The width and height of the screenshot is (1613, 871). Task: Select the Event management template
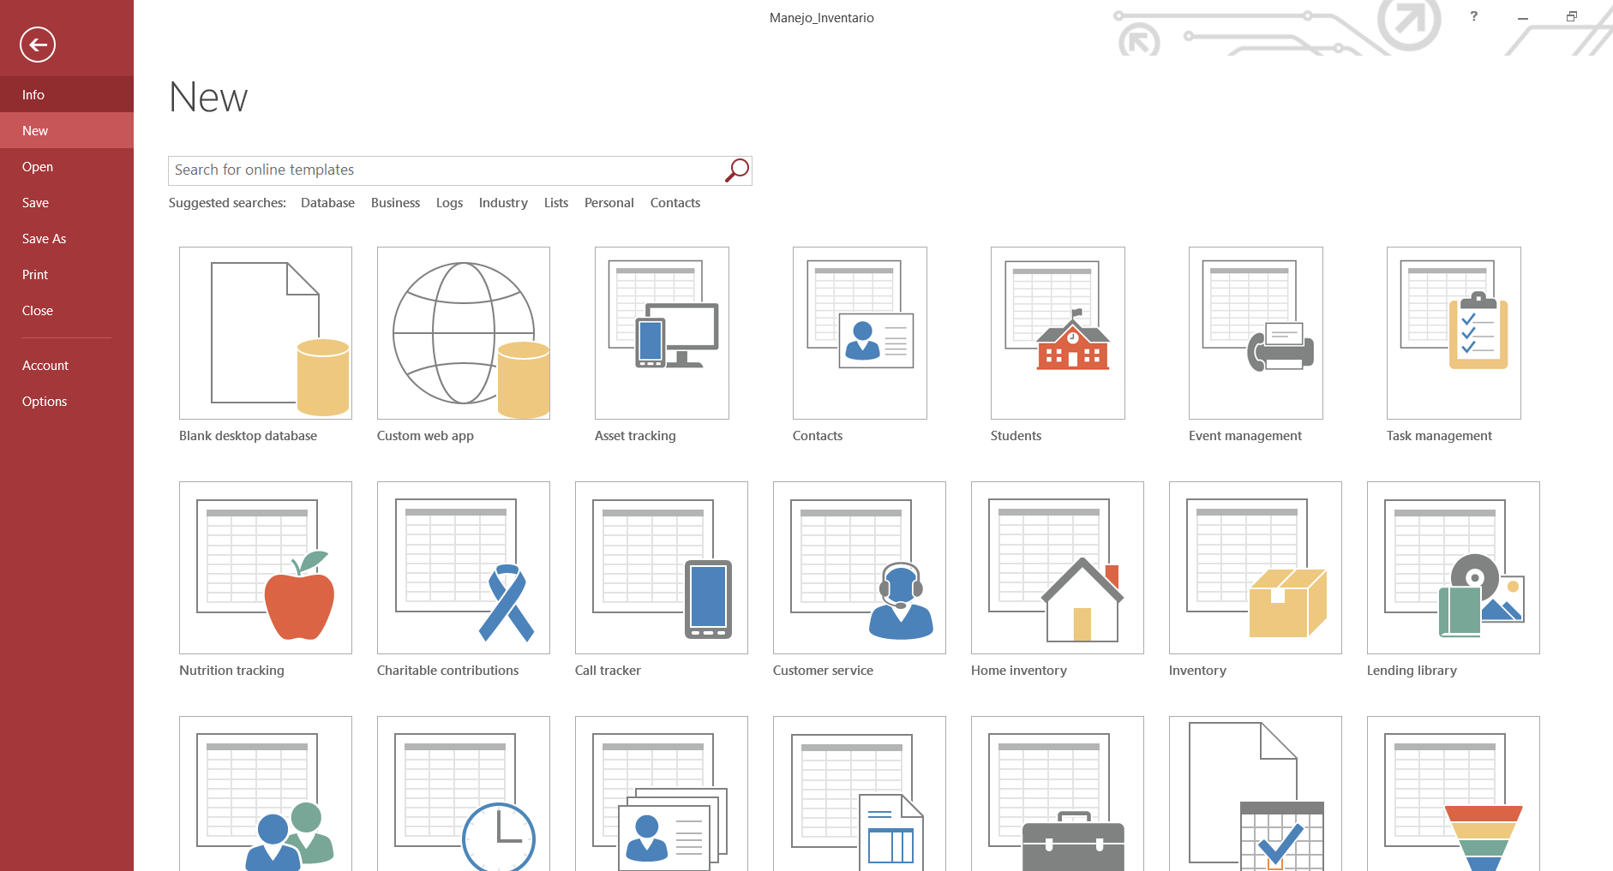coord(1255,334)
